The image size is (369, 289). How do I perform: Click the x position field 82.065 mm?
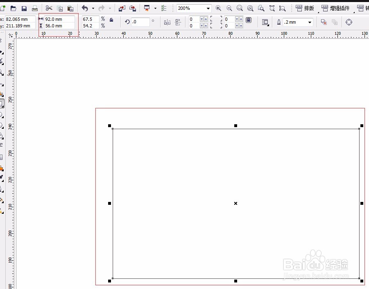click(x=20, y=19)
